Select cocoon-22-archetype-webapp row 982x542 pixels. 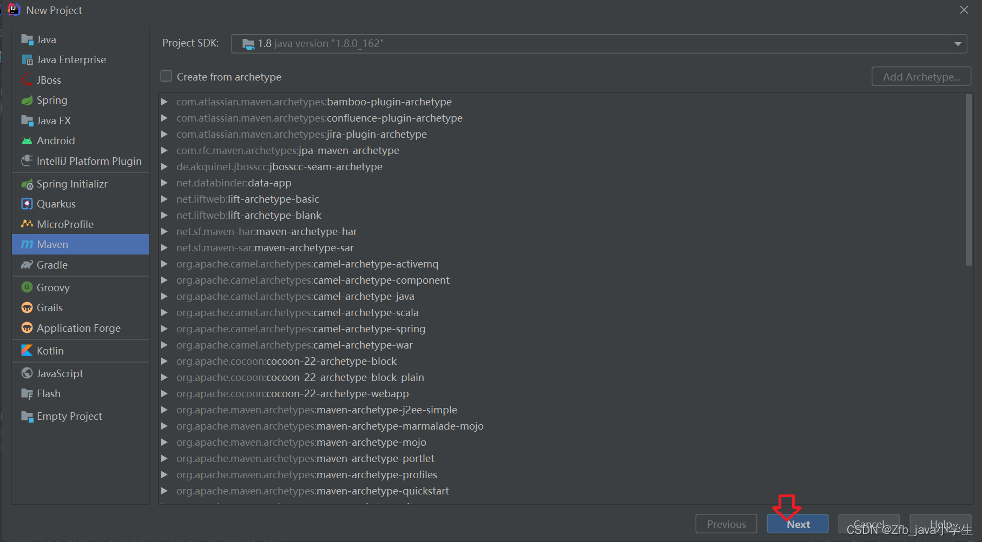pos(562,393)
